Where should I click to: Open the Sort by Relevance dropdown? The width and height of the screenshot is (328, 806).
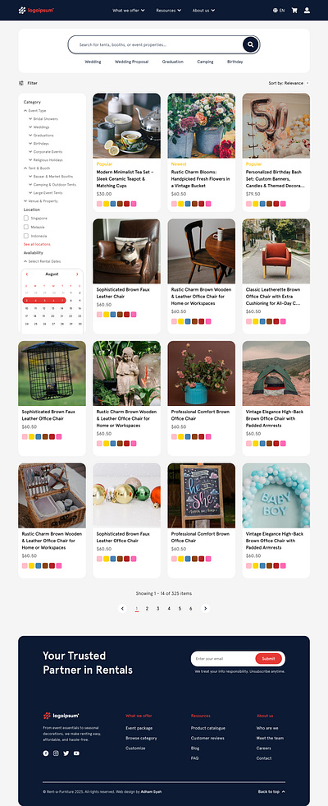tap(289, 83)
